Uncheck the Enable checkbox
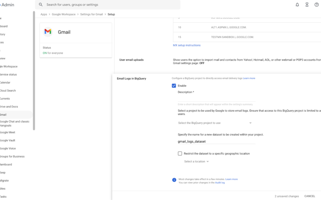 174,86
